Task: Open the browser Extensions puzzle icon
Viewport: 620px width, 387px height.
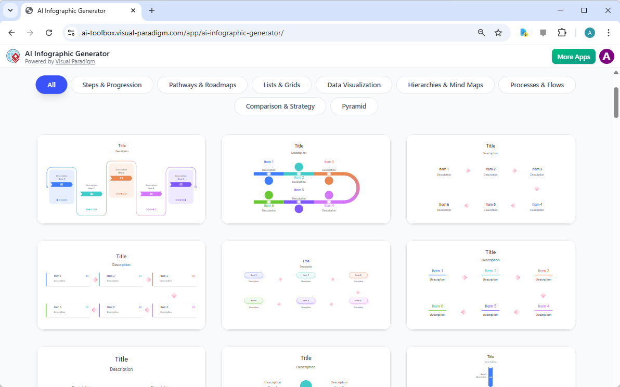Action: [x=562, y=32]
